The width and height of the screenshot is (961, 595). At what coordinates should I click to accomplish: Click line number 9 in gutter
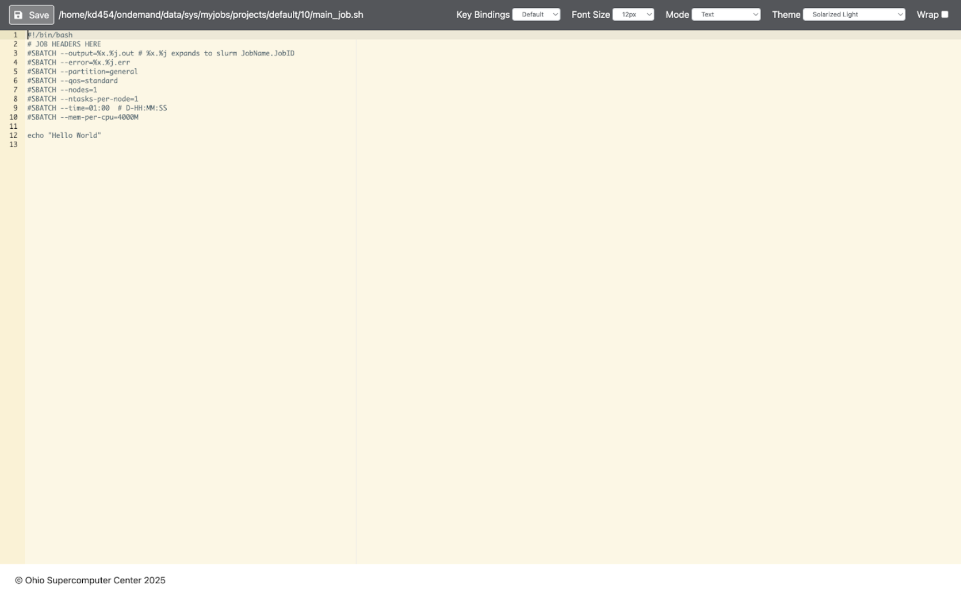(x=16, y=108)
